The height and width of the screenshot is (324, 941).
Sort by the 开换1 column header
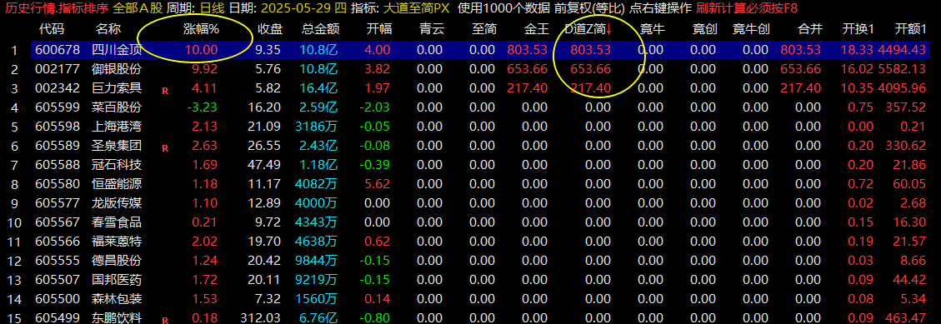pos(858,29)
